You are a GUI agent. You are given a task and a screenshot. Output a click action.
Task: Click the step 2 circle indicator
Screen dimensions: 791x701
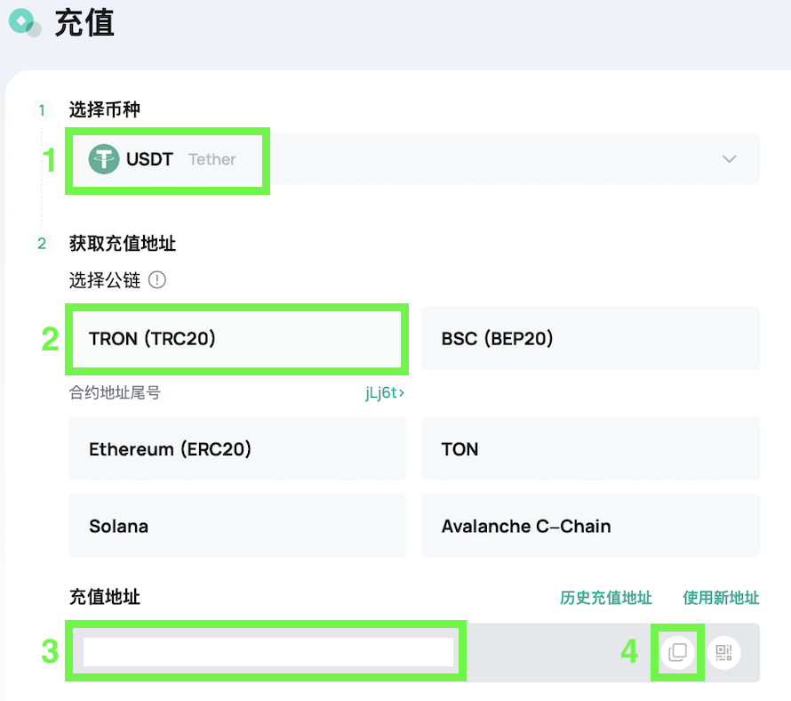tap(42, 244)
